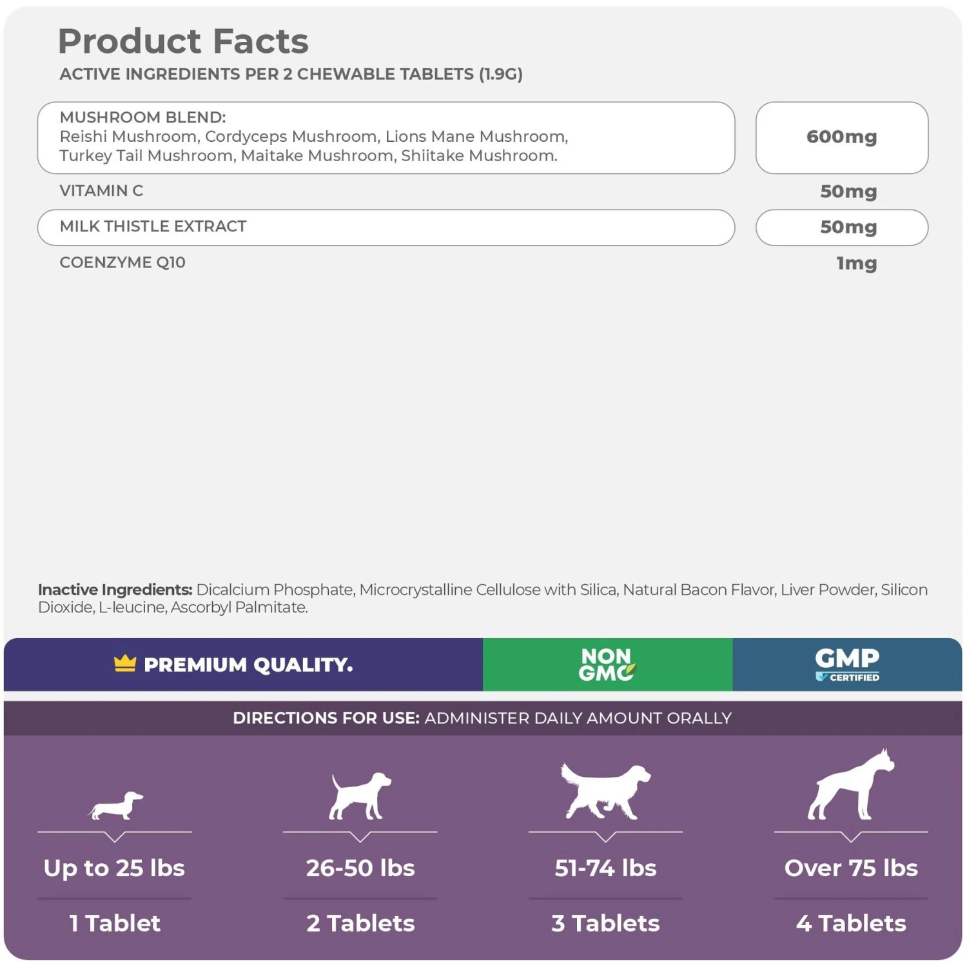Click the 4 Tablets dosage label
This screenshot has width=967, height=967.
pyautogui.click(x=851, y=923)
